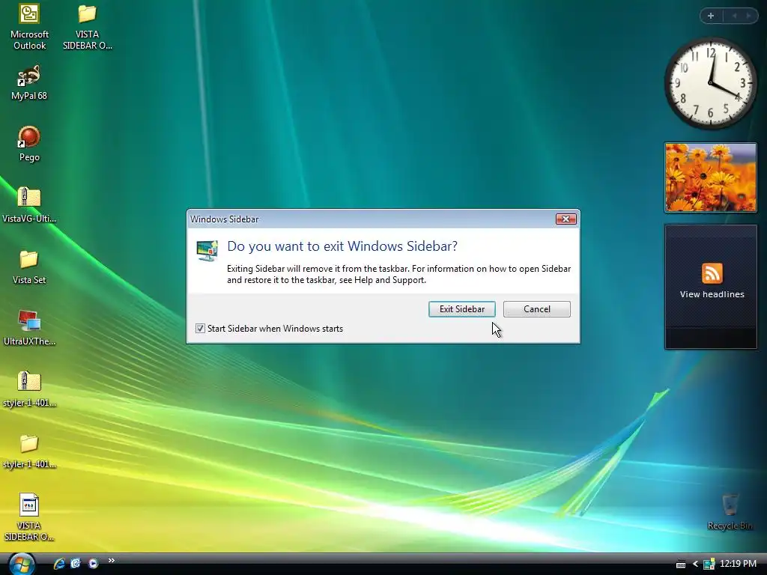
Task: Select the VISTA SIDEBAR folder at top
Action: coord(87,27)
